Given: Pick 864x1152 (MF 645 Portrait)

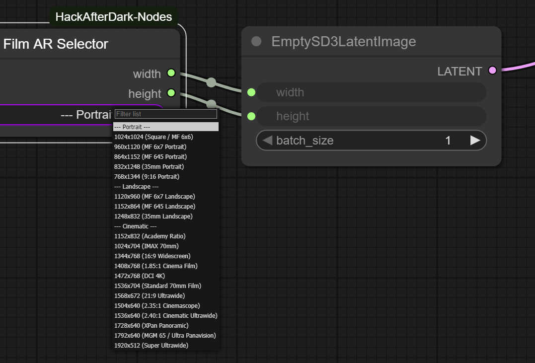Looking at the screenshot, I should pyautogui.click(x=166, y=156).
